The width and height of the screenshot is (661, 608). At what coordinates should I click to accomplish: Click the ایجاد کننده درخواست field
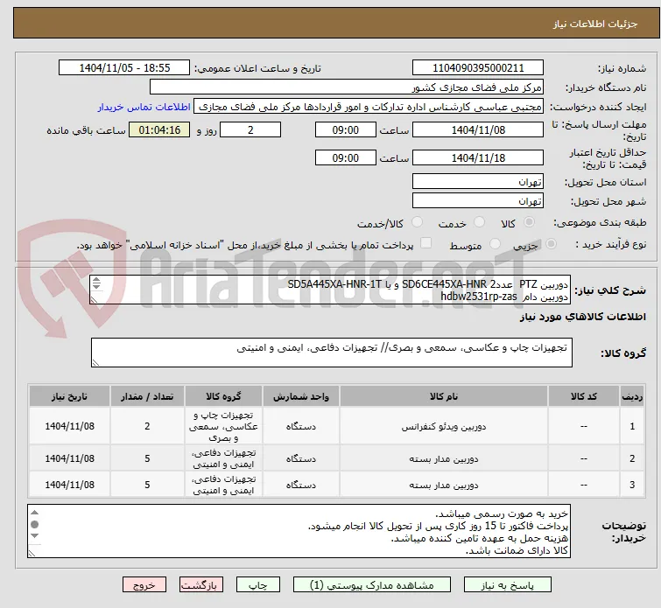coord(369,107)
